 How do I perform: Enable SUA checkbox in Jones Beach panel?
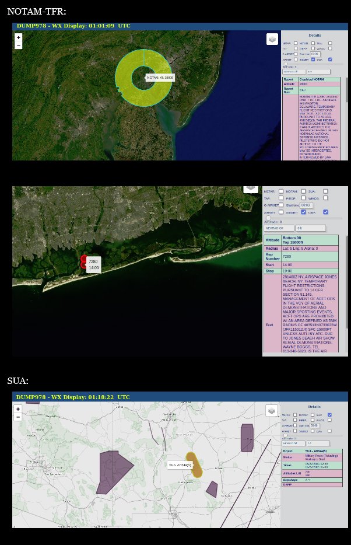point(326,191)
